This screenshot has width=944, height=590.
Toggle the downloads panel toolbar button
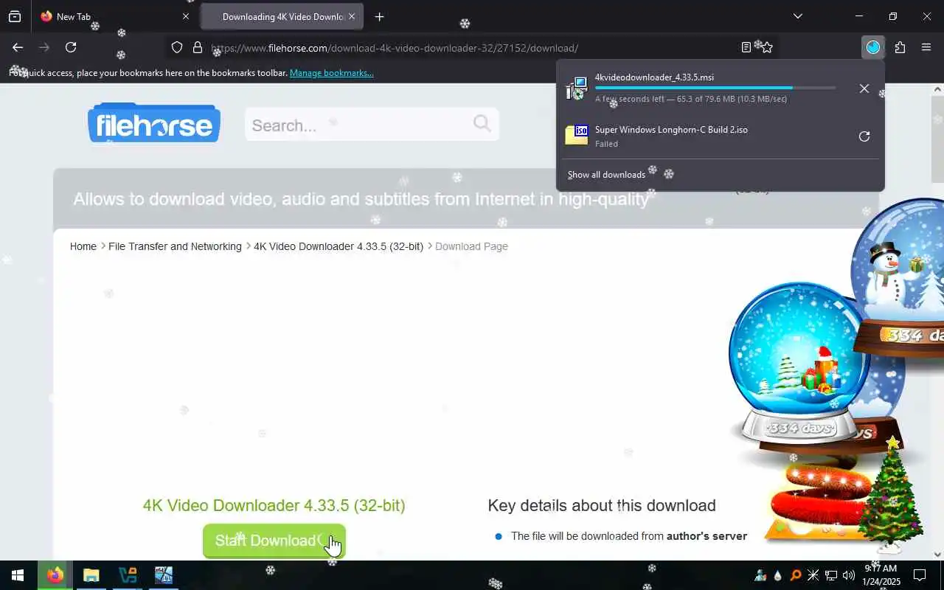coord(873,47)
